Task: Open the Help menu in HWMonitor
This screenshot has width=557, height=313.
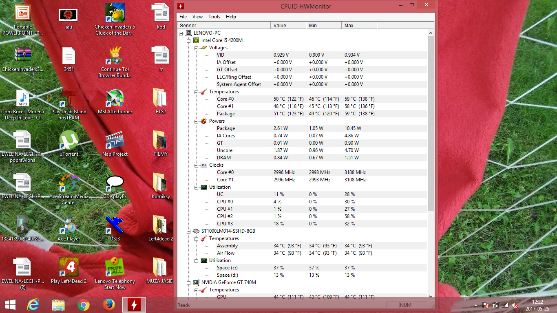Action: pos(231,17)
